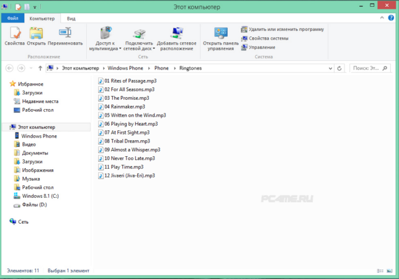The height and width of the screenshot is (279, 399).
Task: Open Customize Quick Access Toolbar dropdown
Action: [35, 7]
